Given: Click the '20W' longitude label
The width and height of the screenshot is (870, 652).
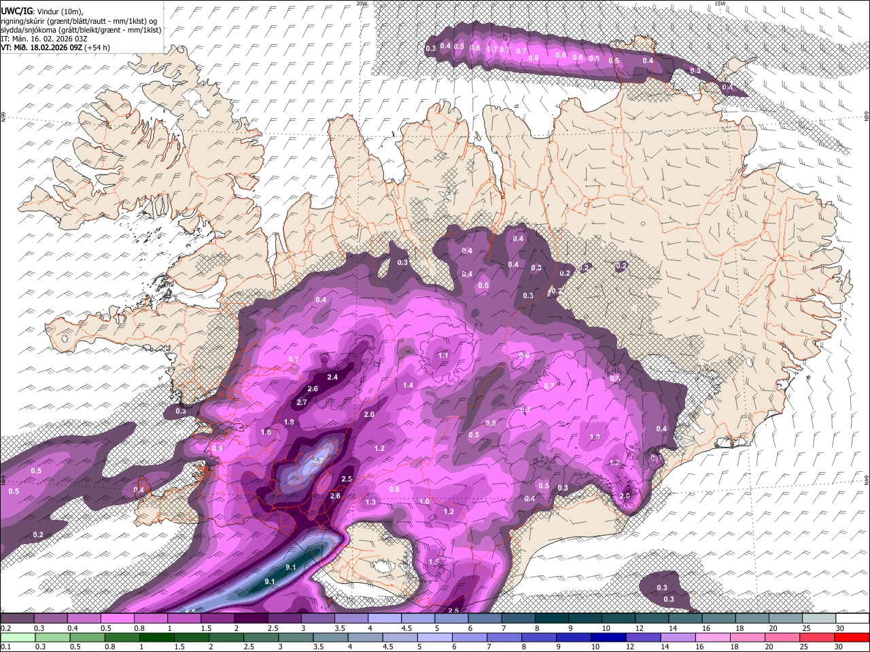Looking at the screenshot, I should [361, 3].
